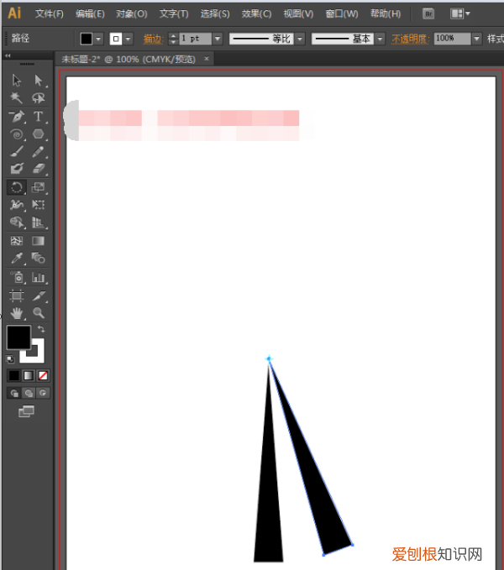Select the Type tool

click(38, 116)
